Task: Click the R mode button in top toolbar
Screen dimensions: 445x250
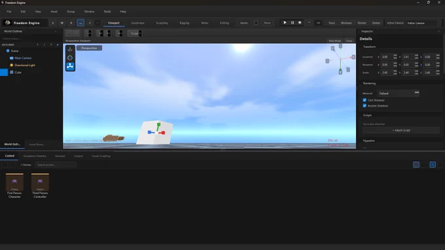Action: pyautogui.click(x=71, y=23)
